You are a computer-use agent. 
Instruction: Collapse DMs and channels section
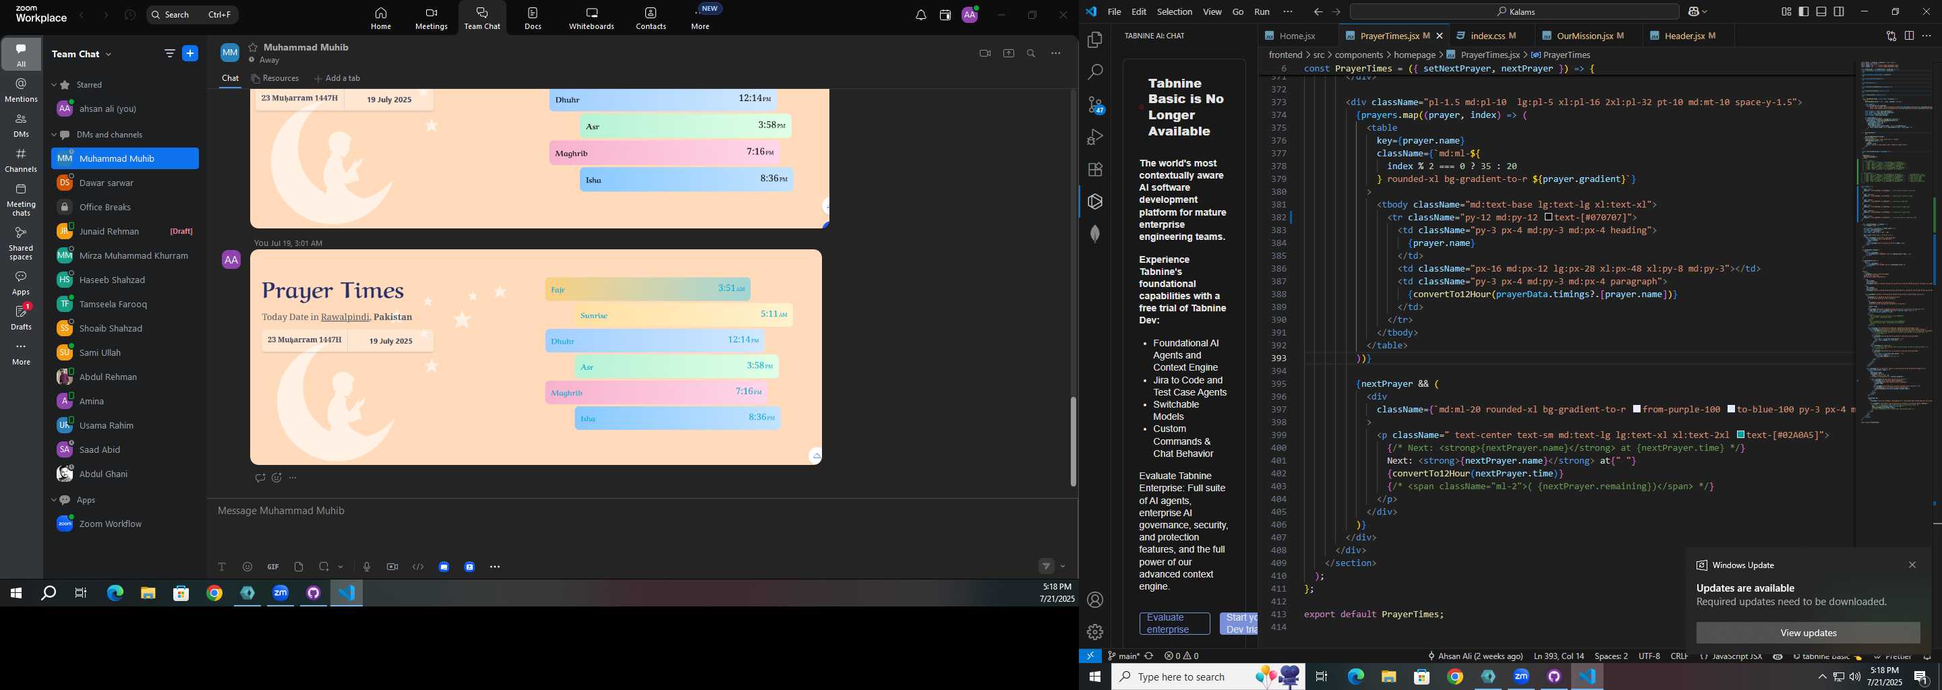click(x=53, y=135)
